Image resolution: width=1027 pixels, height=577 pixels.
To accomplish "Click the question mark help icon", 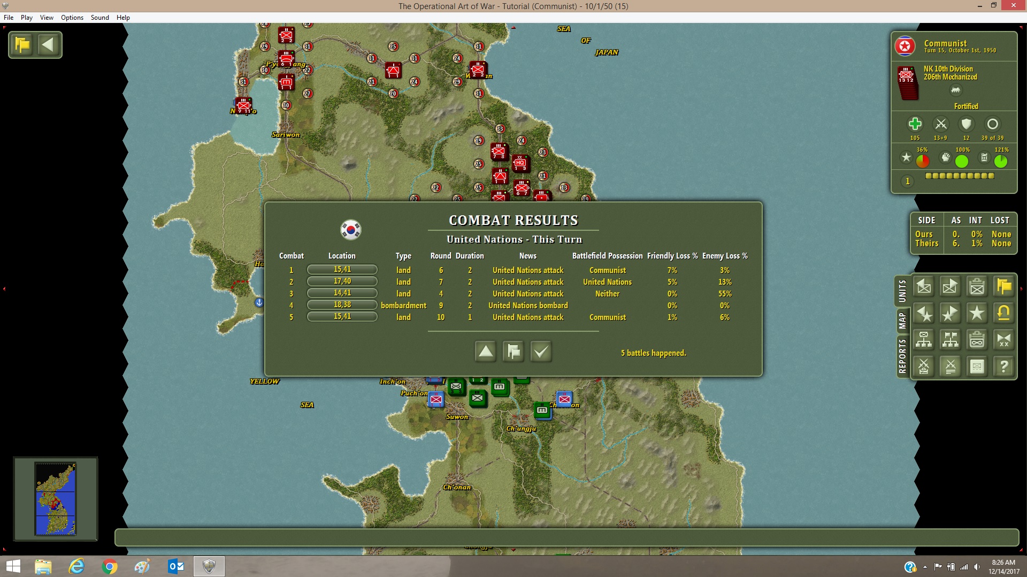I will tap(1004, 367).
